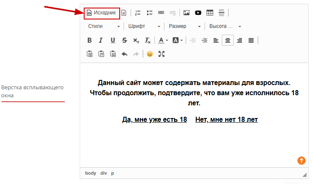Click the Paste clipboard icon
The height and width of the screenshot is (184, 313).
tap(89, 54)
